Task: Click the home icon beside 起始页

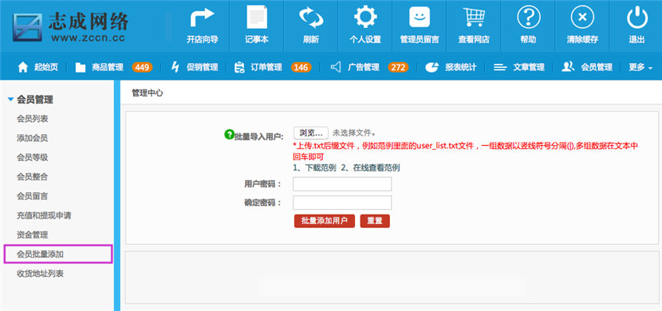Action: pyautogui.click(x=23, y=67)
